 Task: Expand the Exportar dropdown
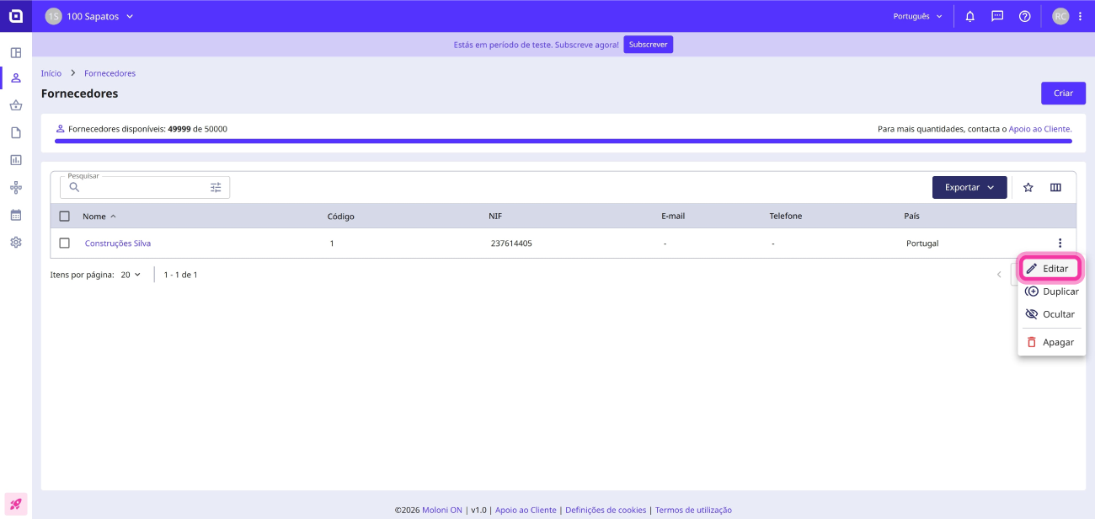(969, 187)
